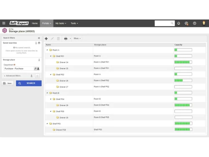Click the capacity bar in Drawer 24 row
This screenshot has height=157, width=209.
pos(183,62)
